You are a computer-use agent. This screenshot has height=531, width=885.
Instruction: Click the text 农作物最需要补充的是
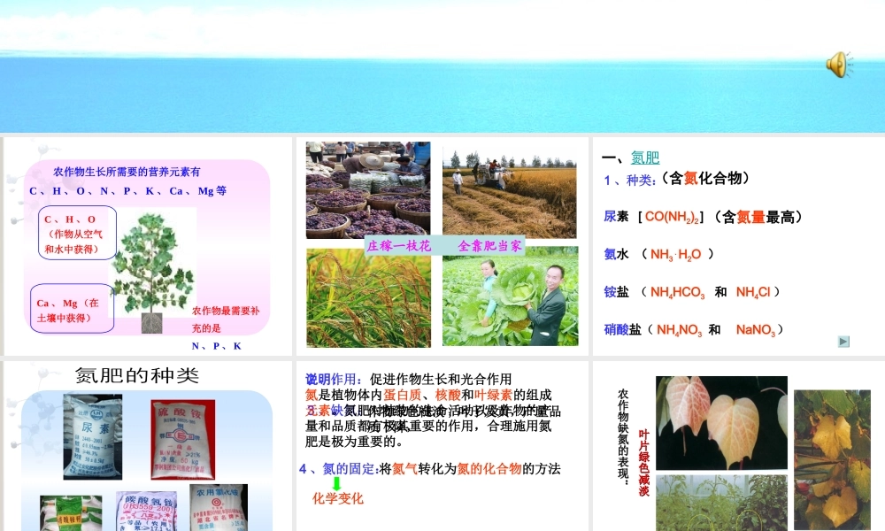click(x=225, y=319)
